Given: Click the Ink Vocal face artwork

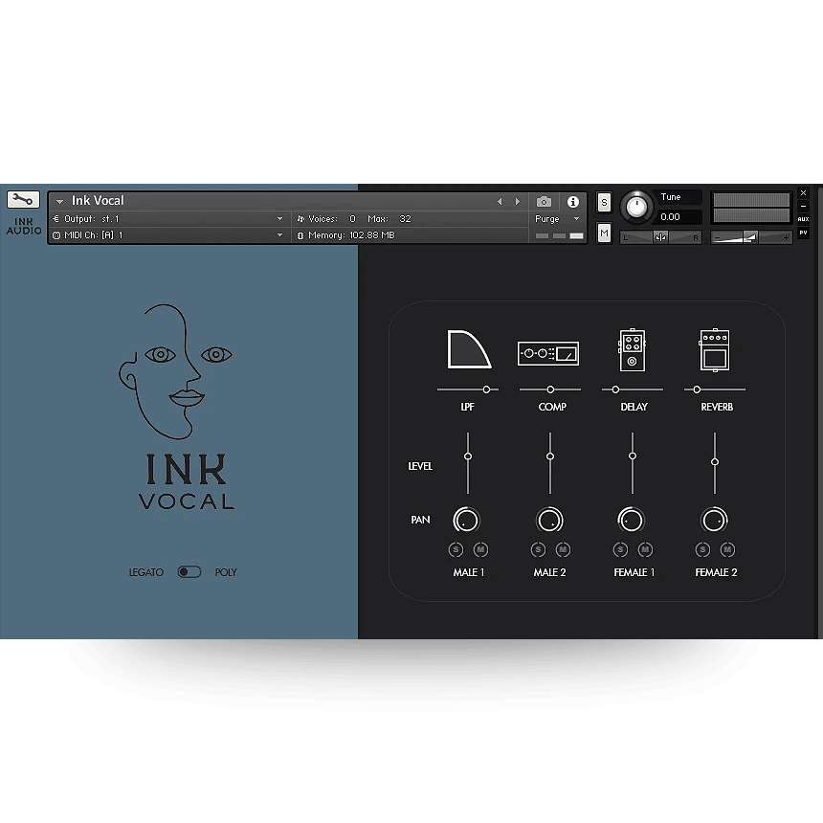Looking at the screenshot, I should point(175,371).
